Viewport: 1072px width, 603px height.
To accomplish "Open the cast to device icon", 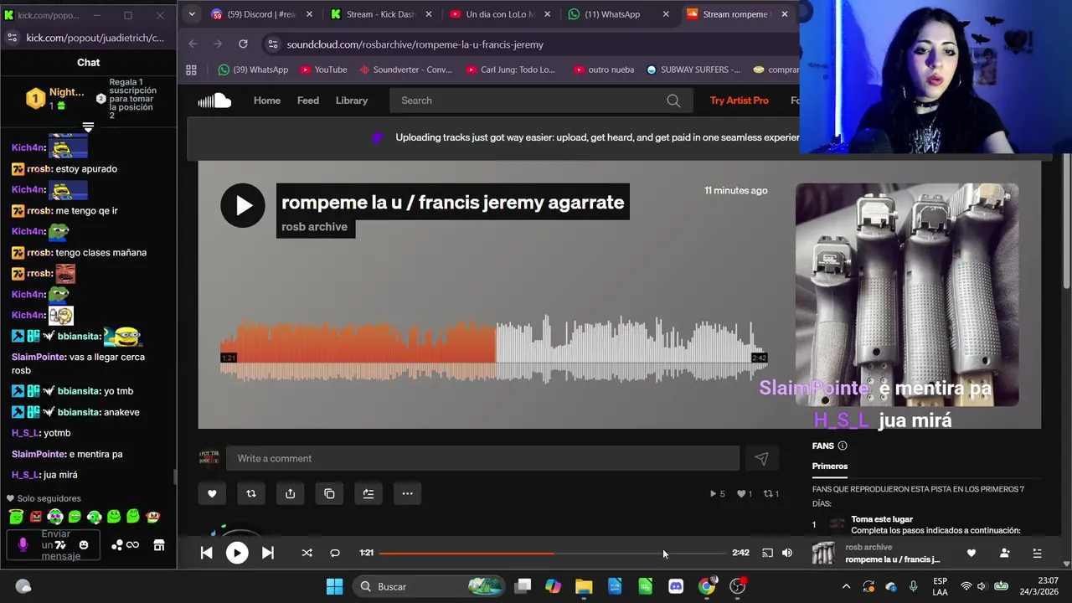I will click(x=767, y=553).
